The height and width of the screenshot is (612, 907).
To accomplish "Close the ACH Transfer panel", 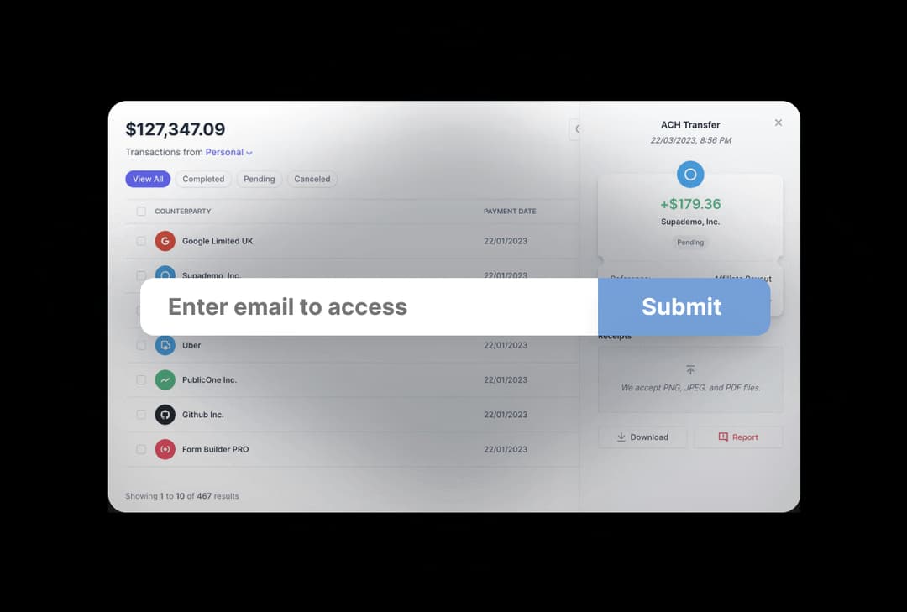I will (779, 123).
